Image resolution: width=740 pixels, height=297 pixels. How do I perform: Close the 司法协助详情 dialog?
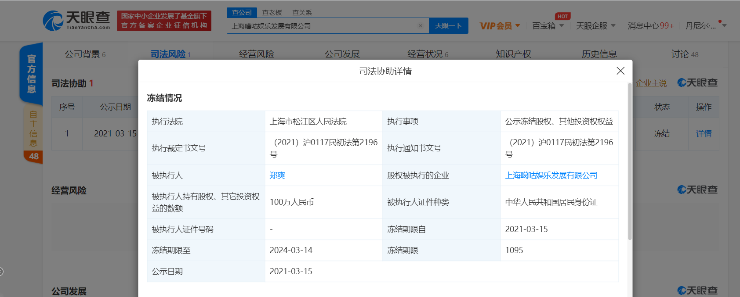tap(620, 71)
